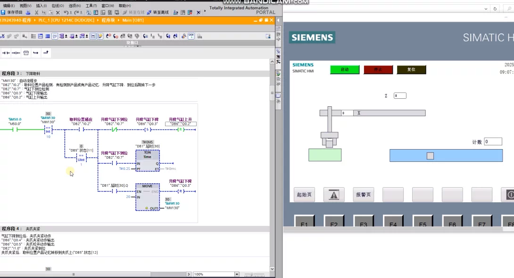This screenshot has height=278, width=514.
Task: Click the 计数 count field in HMI
Action: (x=493, y=142)
